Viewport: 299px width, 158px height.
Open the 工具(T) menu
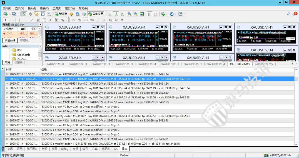pos(57,8)
